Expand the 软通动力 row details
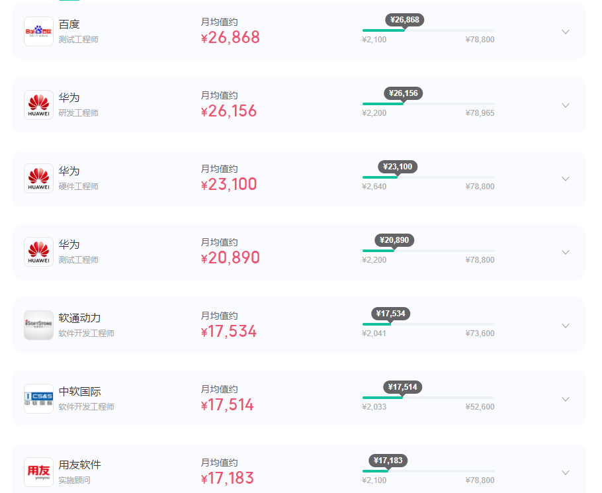Screen dimensions: 602x493 coord(565,326)
